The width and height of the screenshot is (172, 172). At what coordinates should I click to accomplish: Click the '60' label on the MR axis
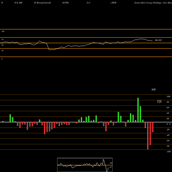click(x=168, y=108)
